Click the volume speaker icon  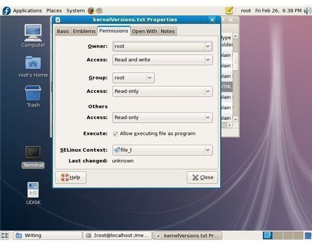point(308,10)
